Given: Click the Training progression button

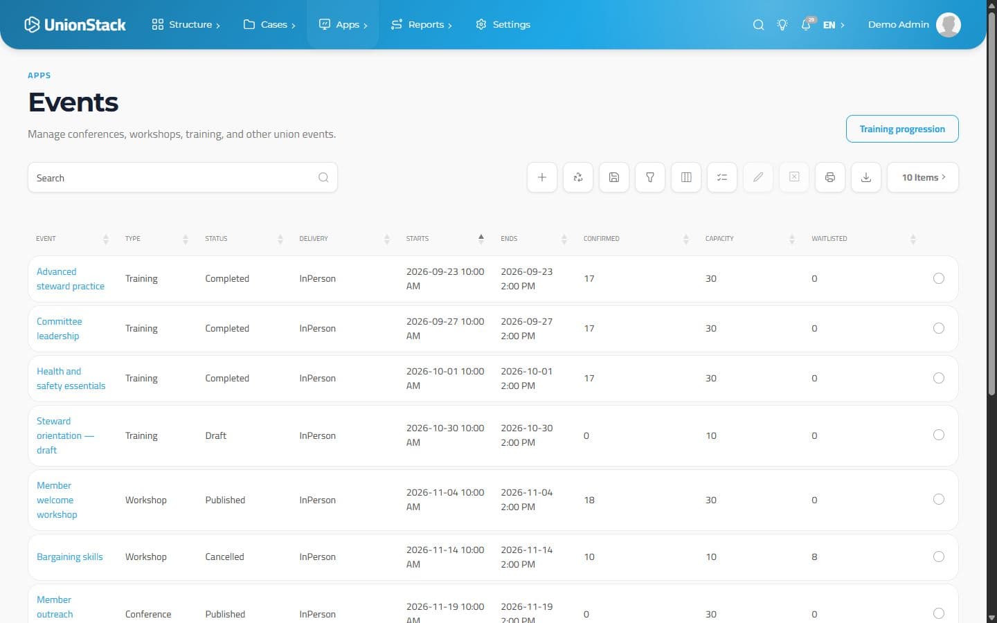Looking at the screenshot, I should coord(902,129).
